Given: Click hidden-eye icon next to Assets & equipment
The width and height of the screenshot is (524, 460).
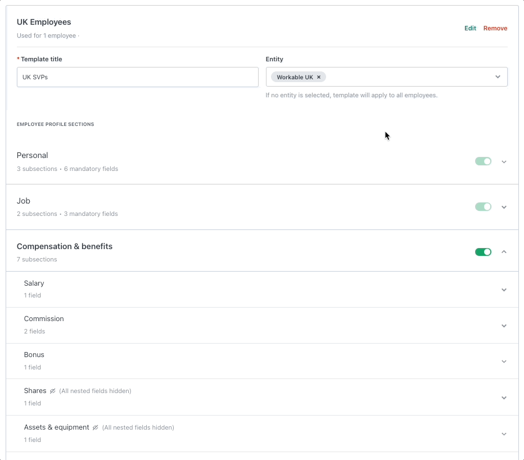Looking at the screenshot, I should [95, 427].
